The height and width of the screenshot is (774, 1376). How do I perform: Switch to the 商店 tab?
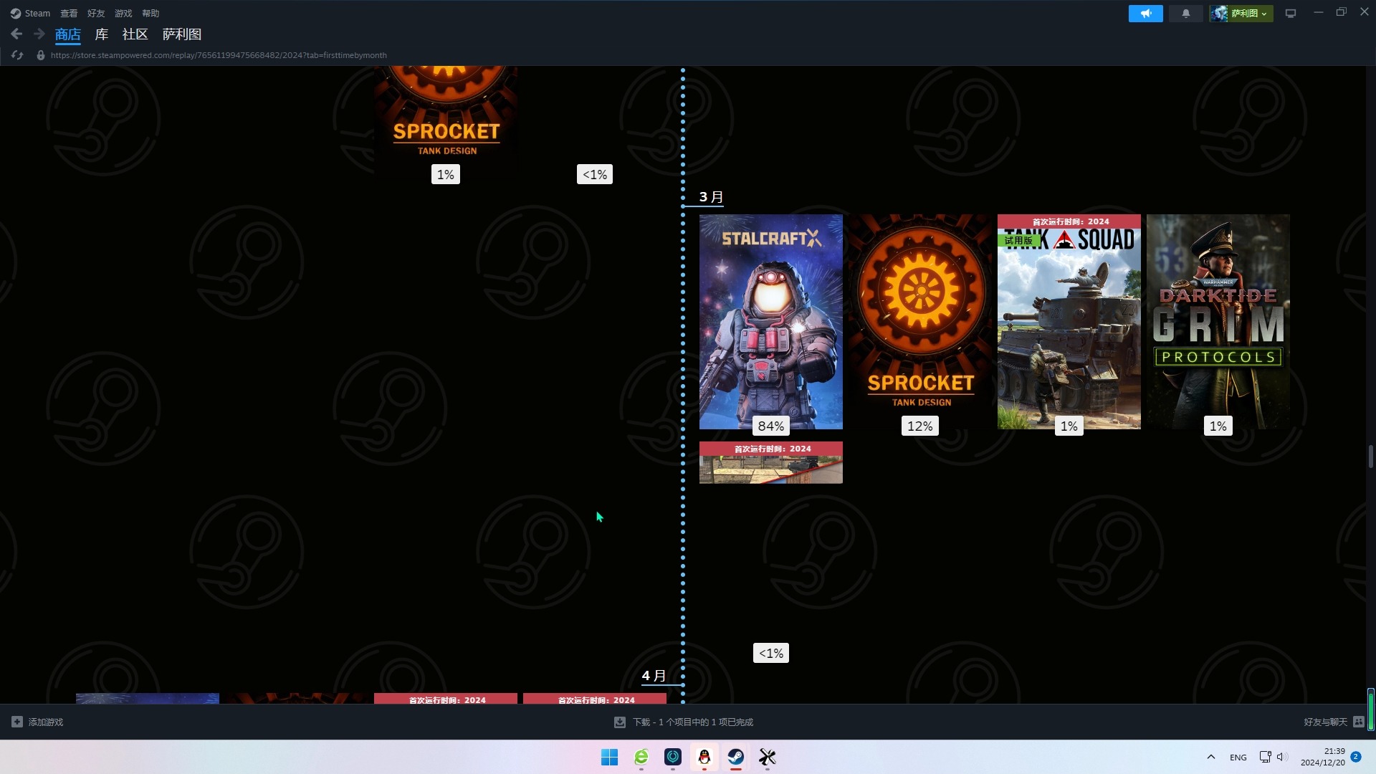[68, 34]
